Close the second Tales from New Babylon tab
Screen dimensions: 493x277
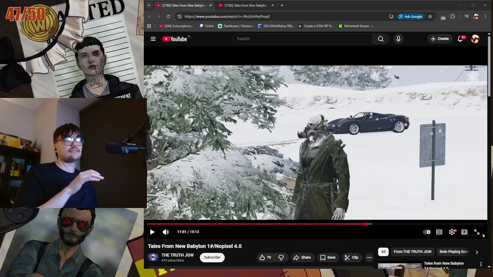click(273, 5)
